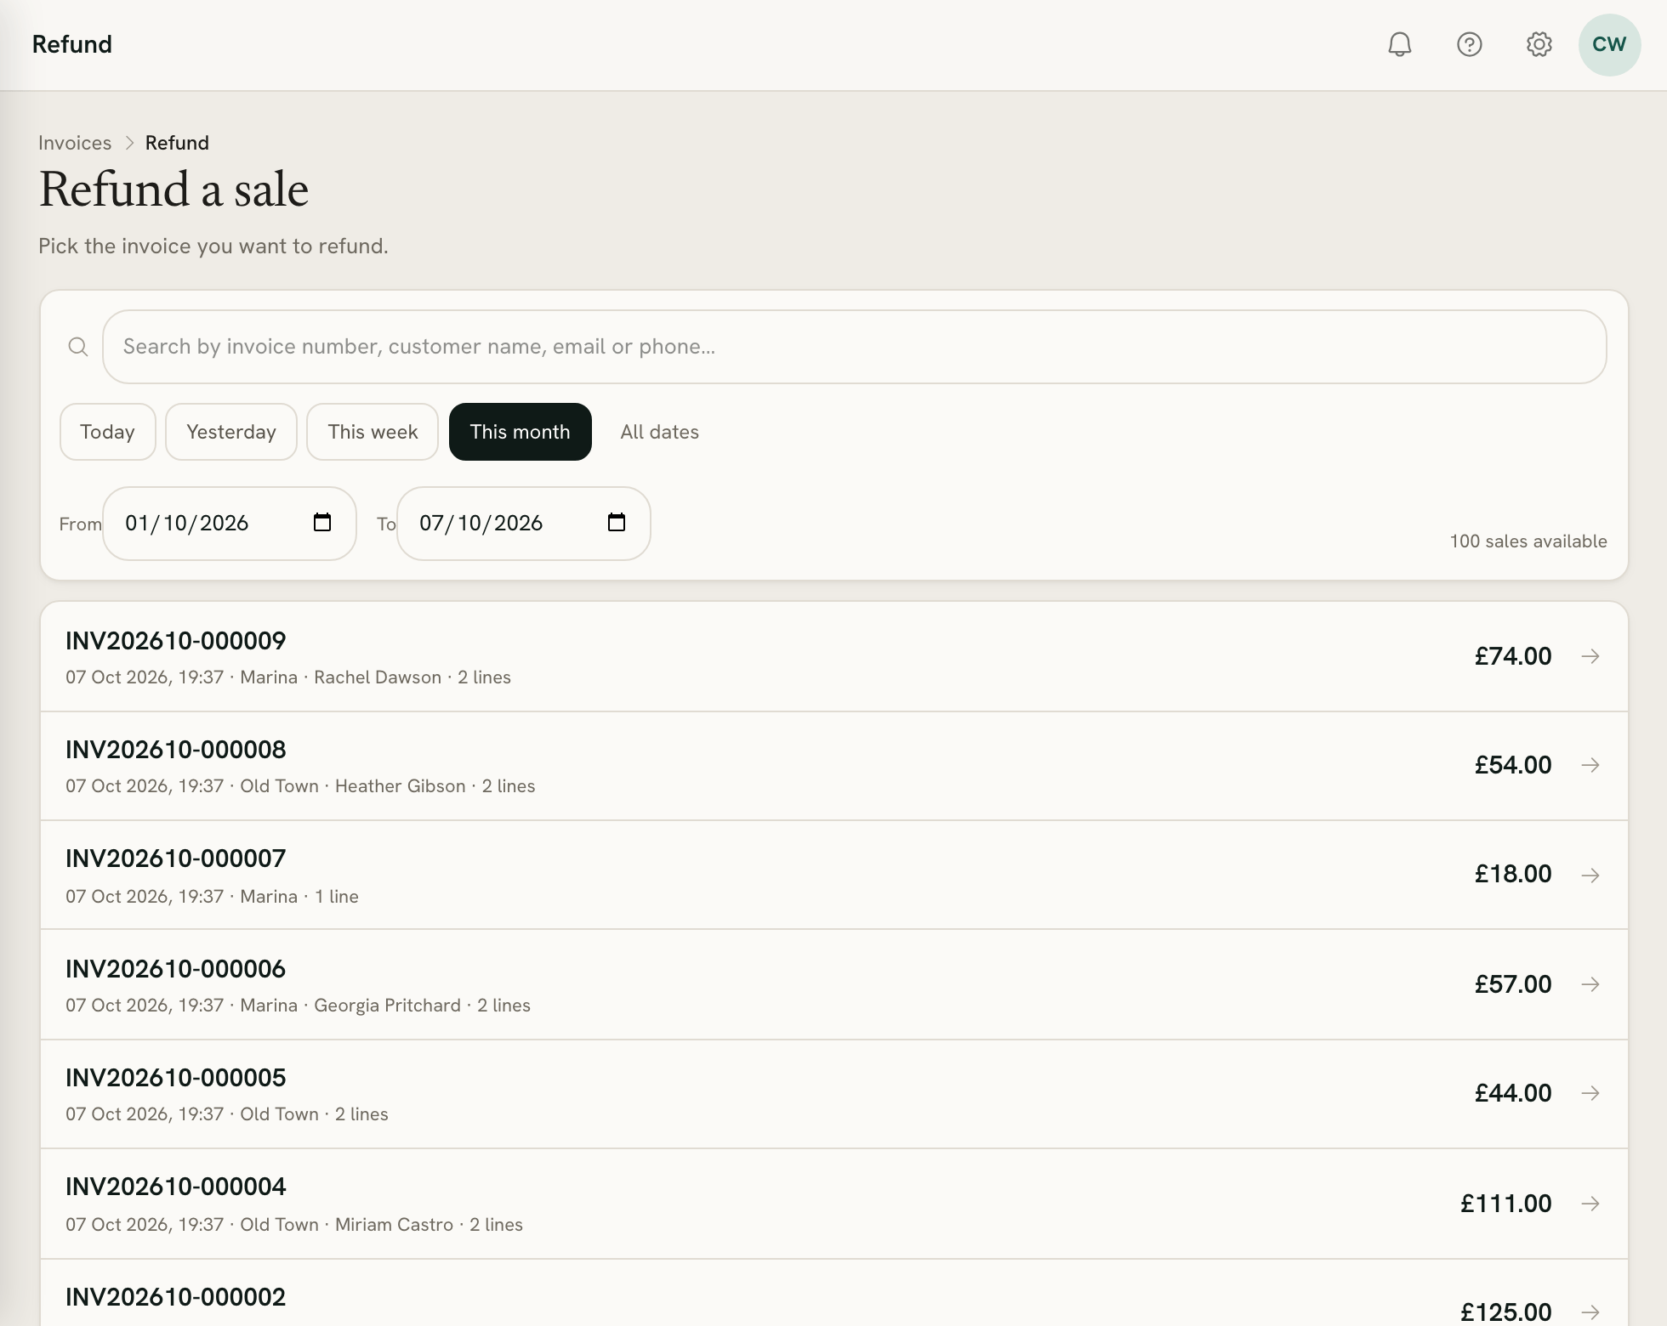Filter sales by Yesterday

pos(231,432)
